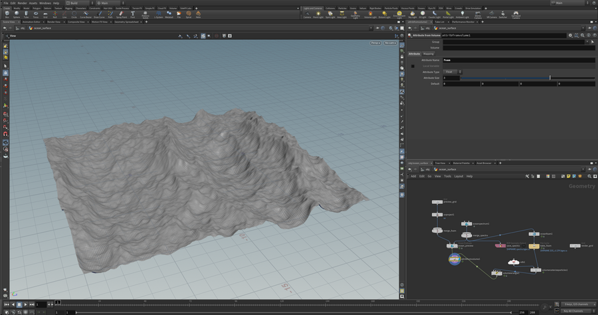This screenshot has width=598, height=315.
Task: Toggle the Local Variable checkbox
Action: point(413,66)
